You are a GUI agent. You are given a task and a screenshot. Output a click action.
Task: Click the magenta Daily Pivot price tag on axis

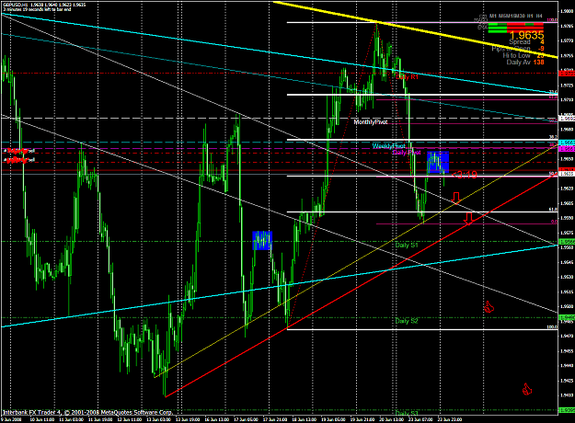pos(566,149)
